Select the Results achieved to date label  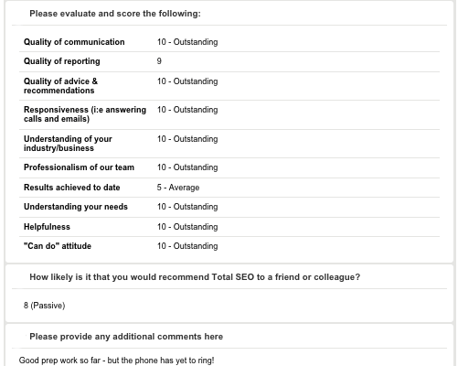pyautogui.click(x=72, y=188)
